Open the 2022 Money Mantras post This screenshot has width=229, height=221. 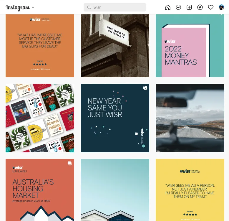[190, 46]
